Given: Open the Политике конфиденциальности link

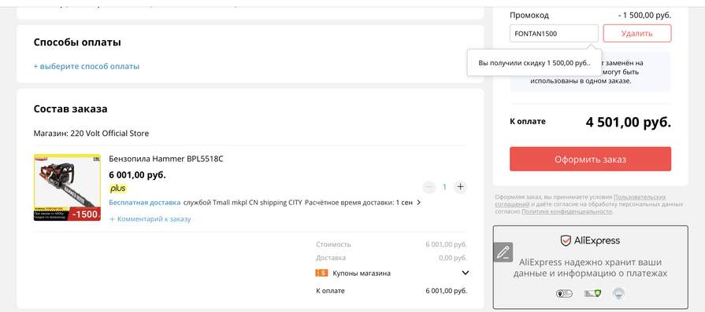Looking at the screenshot, I should tap(566, 211).
